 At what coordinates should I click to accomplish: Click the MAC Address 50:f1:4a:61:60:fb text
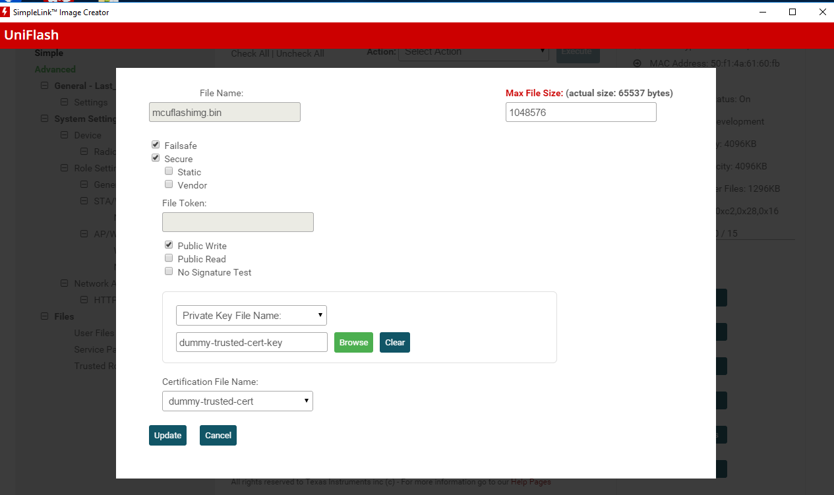coord(715,63)
